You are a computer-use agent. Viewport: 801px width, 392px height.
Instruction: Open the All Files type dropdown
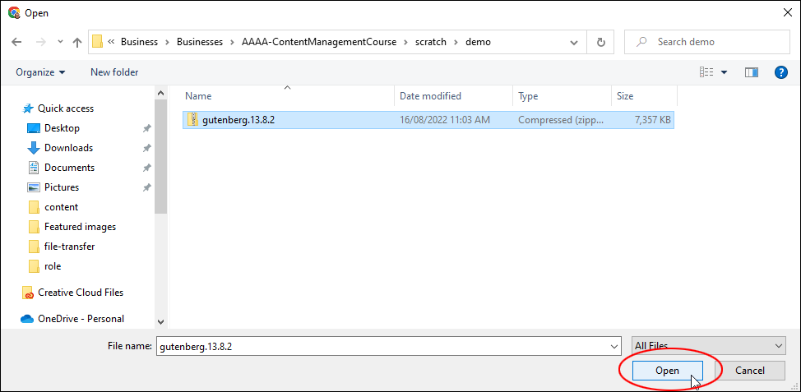(x=709, y=345)
